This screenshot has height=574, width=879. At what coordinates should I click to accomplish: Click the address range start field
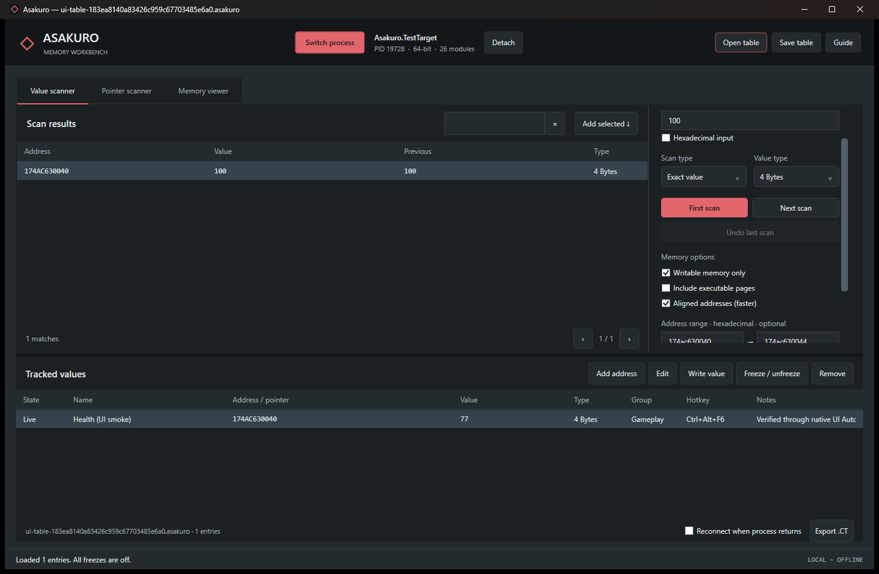point(702,338)
